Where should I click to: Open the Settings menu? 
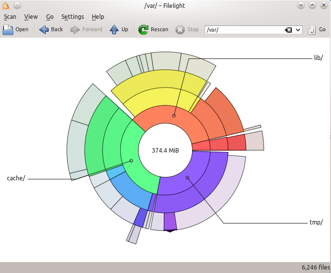[72, 17]
